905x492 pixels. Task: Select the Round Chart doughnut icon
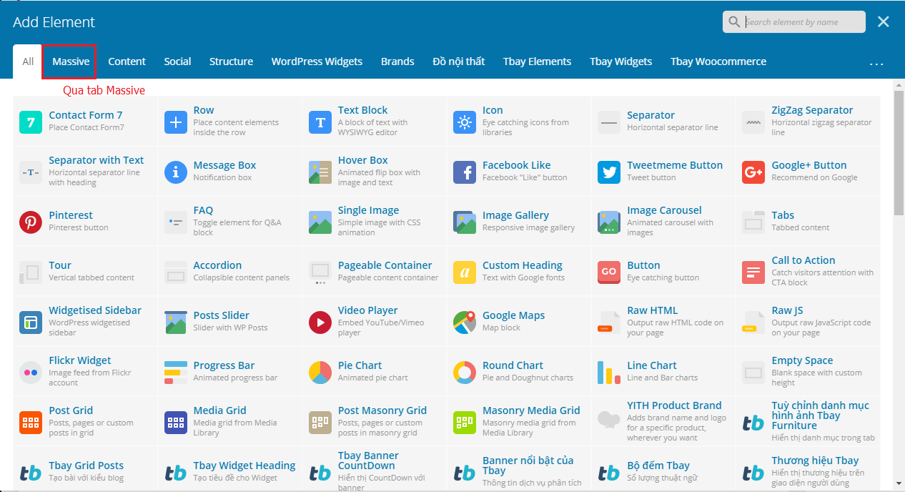pyautogui.click(x=465, y=373)
